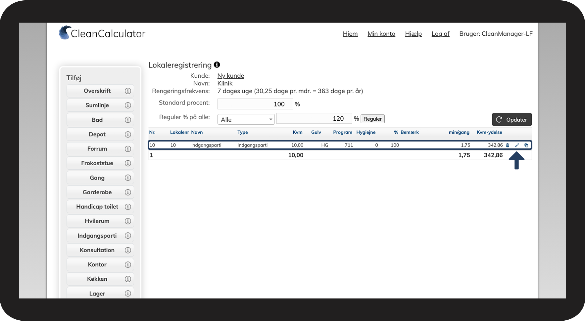Click the info icon next to Kontor

(128, 264)
